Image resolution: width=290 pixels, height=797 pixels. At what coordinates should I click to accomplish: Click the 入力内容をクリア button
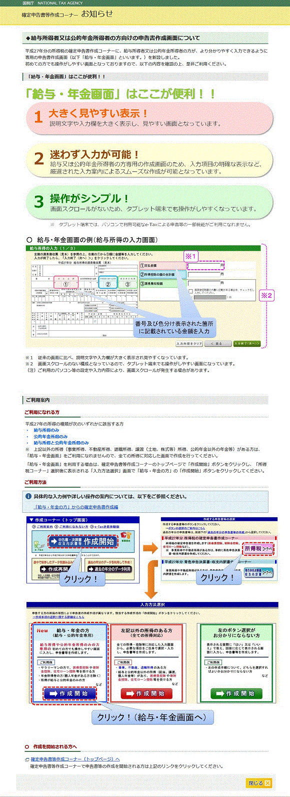(189, 344)
